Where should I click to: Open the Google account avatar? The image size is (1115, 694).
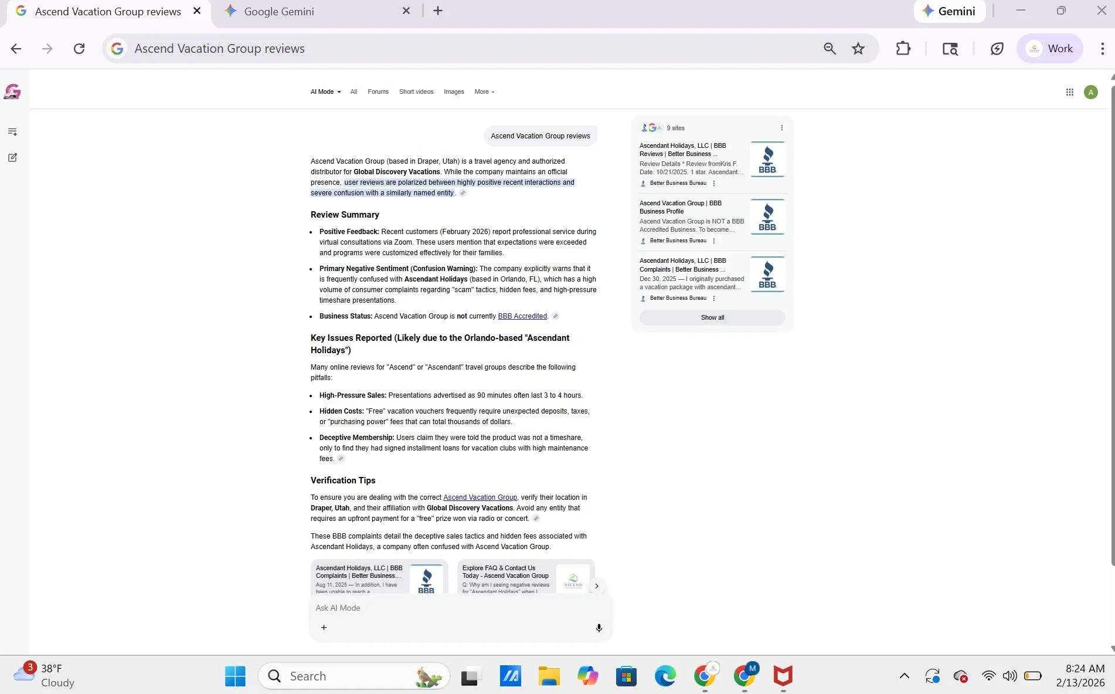[x=1090, y=92]
